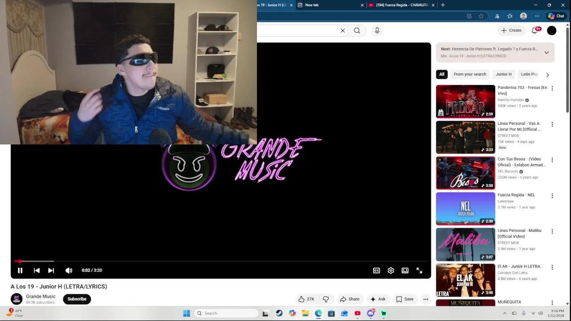The height and width of the screenshot is (321, 571).
Task: Open the player settings gear
Action: [391, 270]
